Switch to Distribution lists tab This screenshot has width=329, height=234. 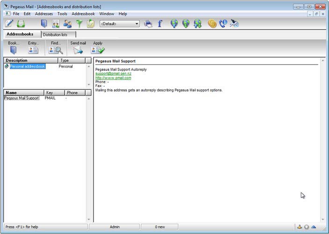pos(58,35)
